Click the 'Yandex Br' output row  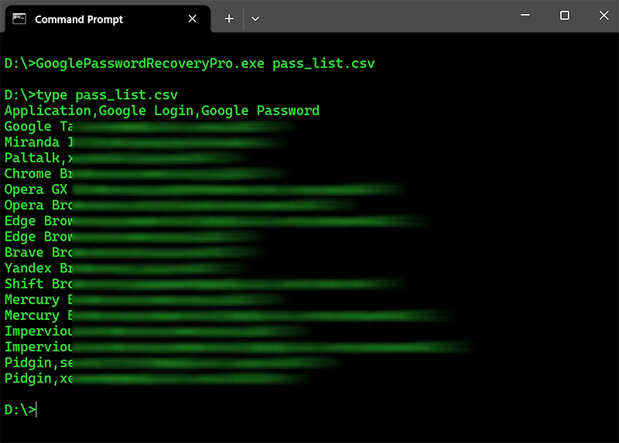126,268
